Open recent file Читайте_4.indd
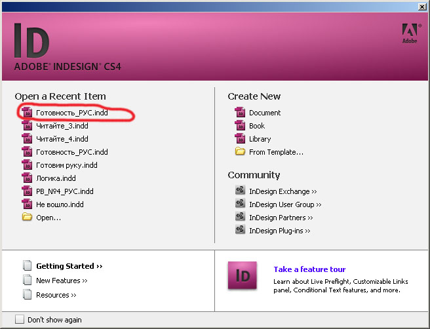This screenshot has width=430, height=329. [62, 139]
